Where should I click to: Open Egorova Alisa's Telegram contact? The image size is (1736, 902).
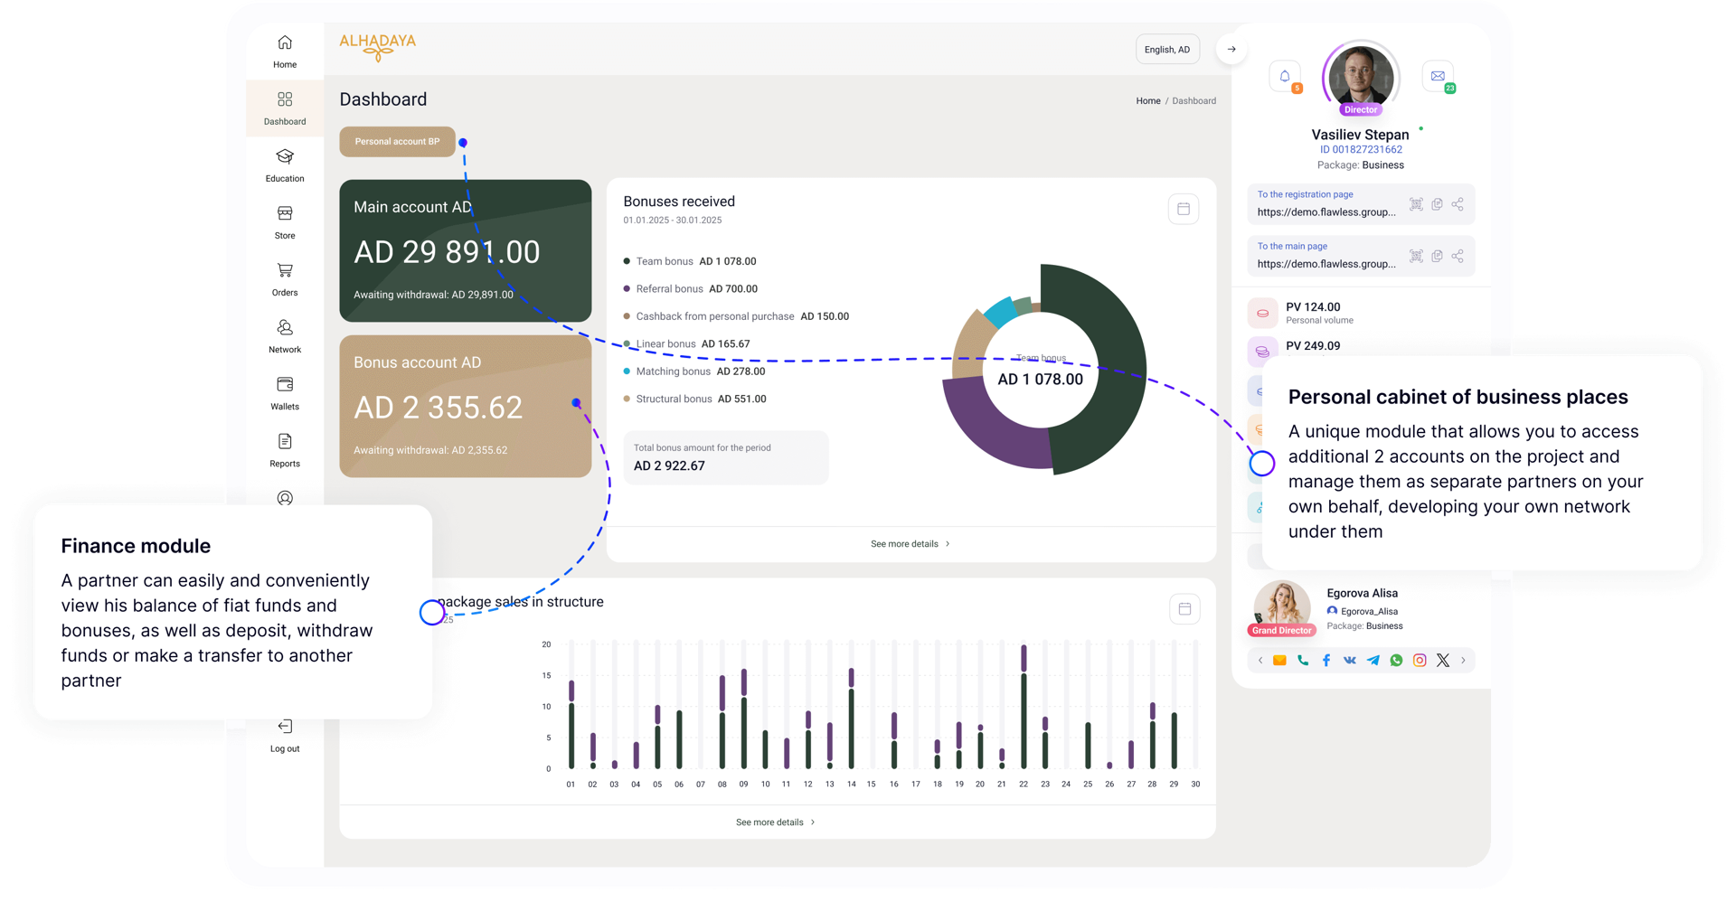(x=1373, y=660)
